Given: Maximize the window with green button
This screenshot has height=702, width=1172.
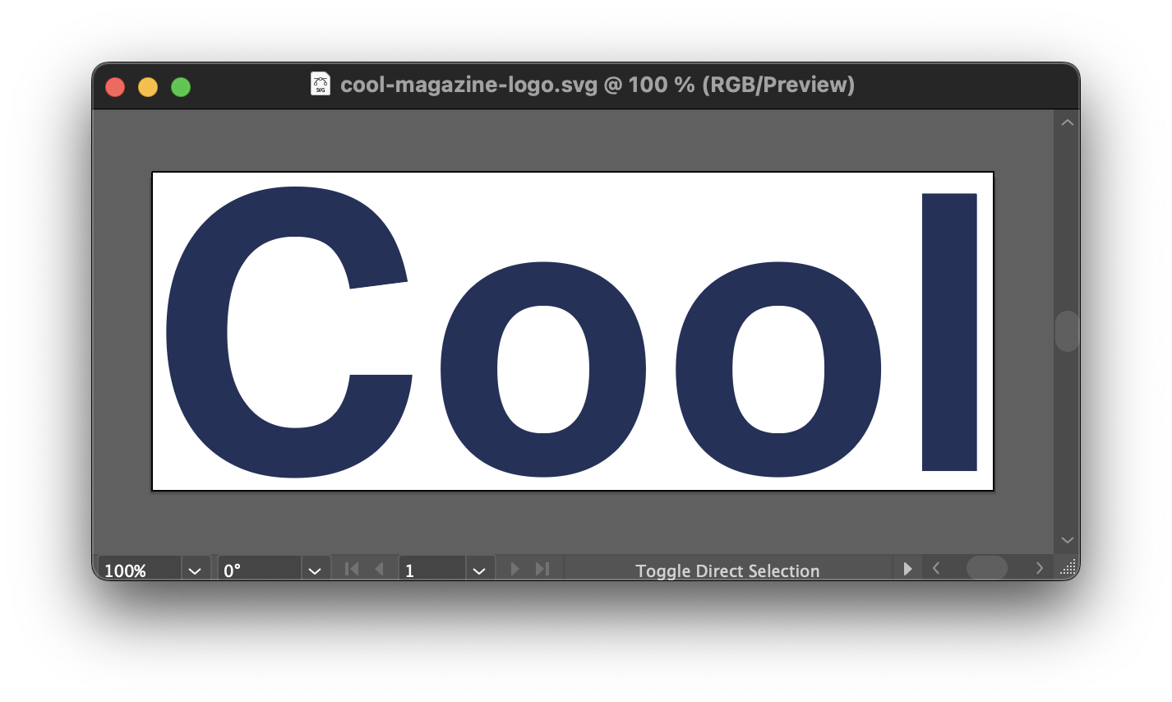Looking at the screenshot, I should tap(181, 87).
